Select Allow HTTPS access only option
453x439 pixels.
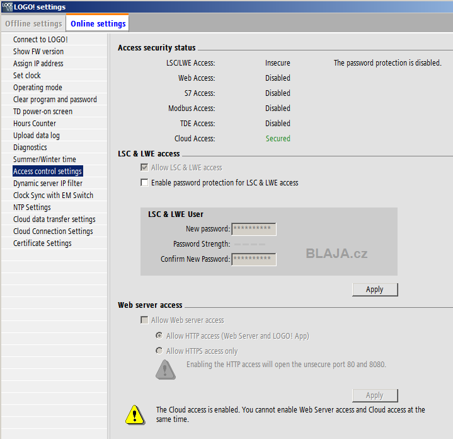(159, 351)
